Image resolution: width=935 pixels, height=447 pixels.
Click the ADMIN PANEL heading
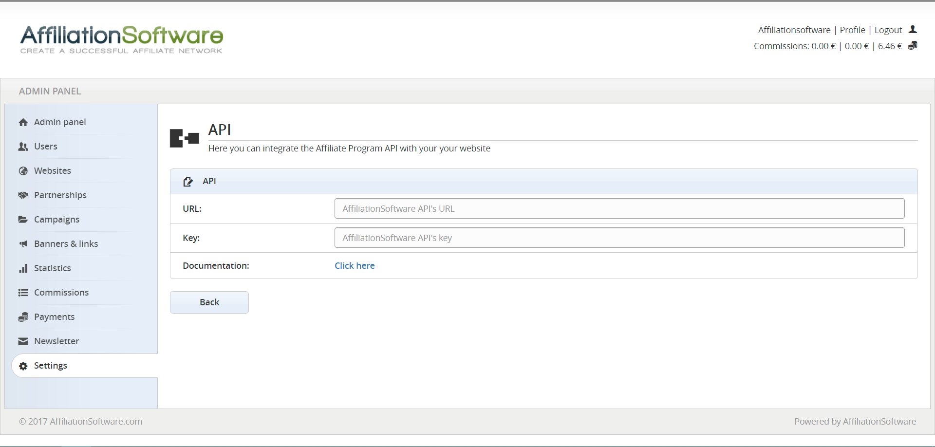pos(50,91)
